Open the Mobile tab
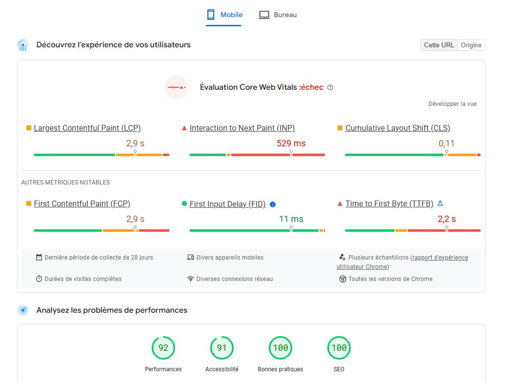This screenshot has width=520, height=382. [x=224, y=15]
